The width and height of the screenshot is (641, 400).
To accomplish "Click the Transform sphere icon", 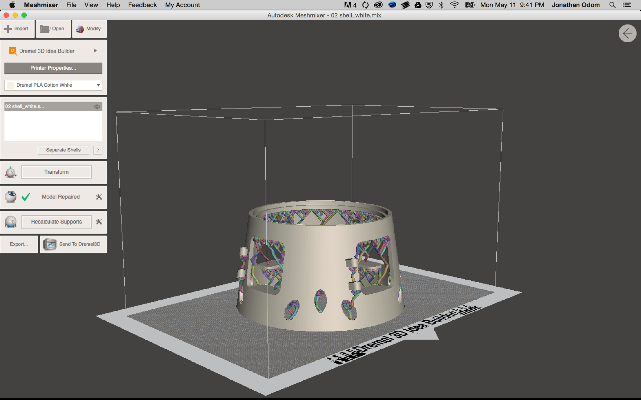I will tap(11, 172).
